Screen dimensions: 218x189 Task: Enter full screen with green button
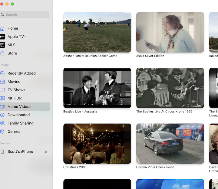click(12, 4)
